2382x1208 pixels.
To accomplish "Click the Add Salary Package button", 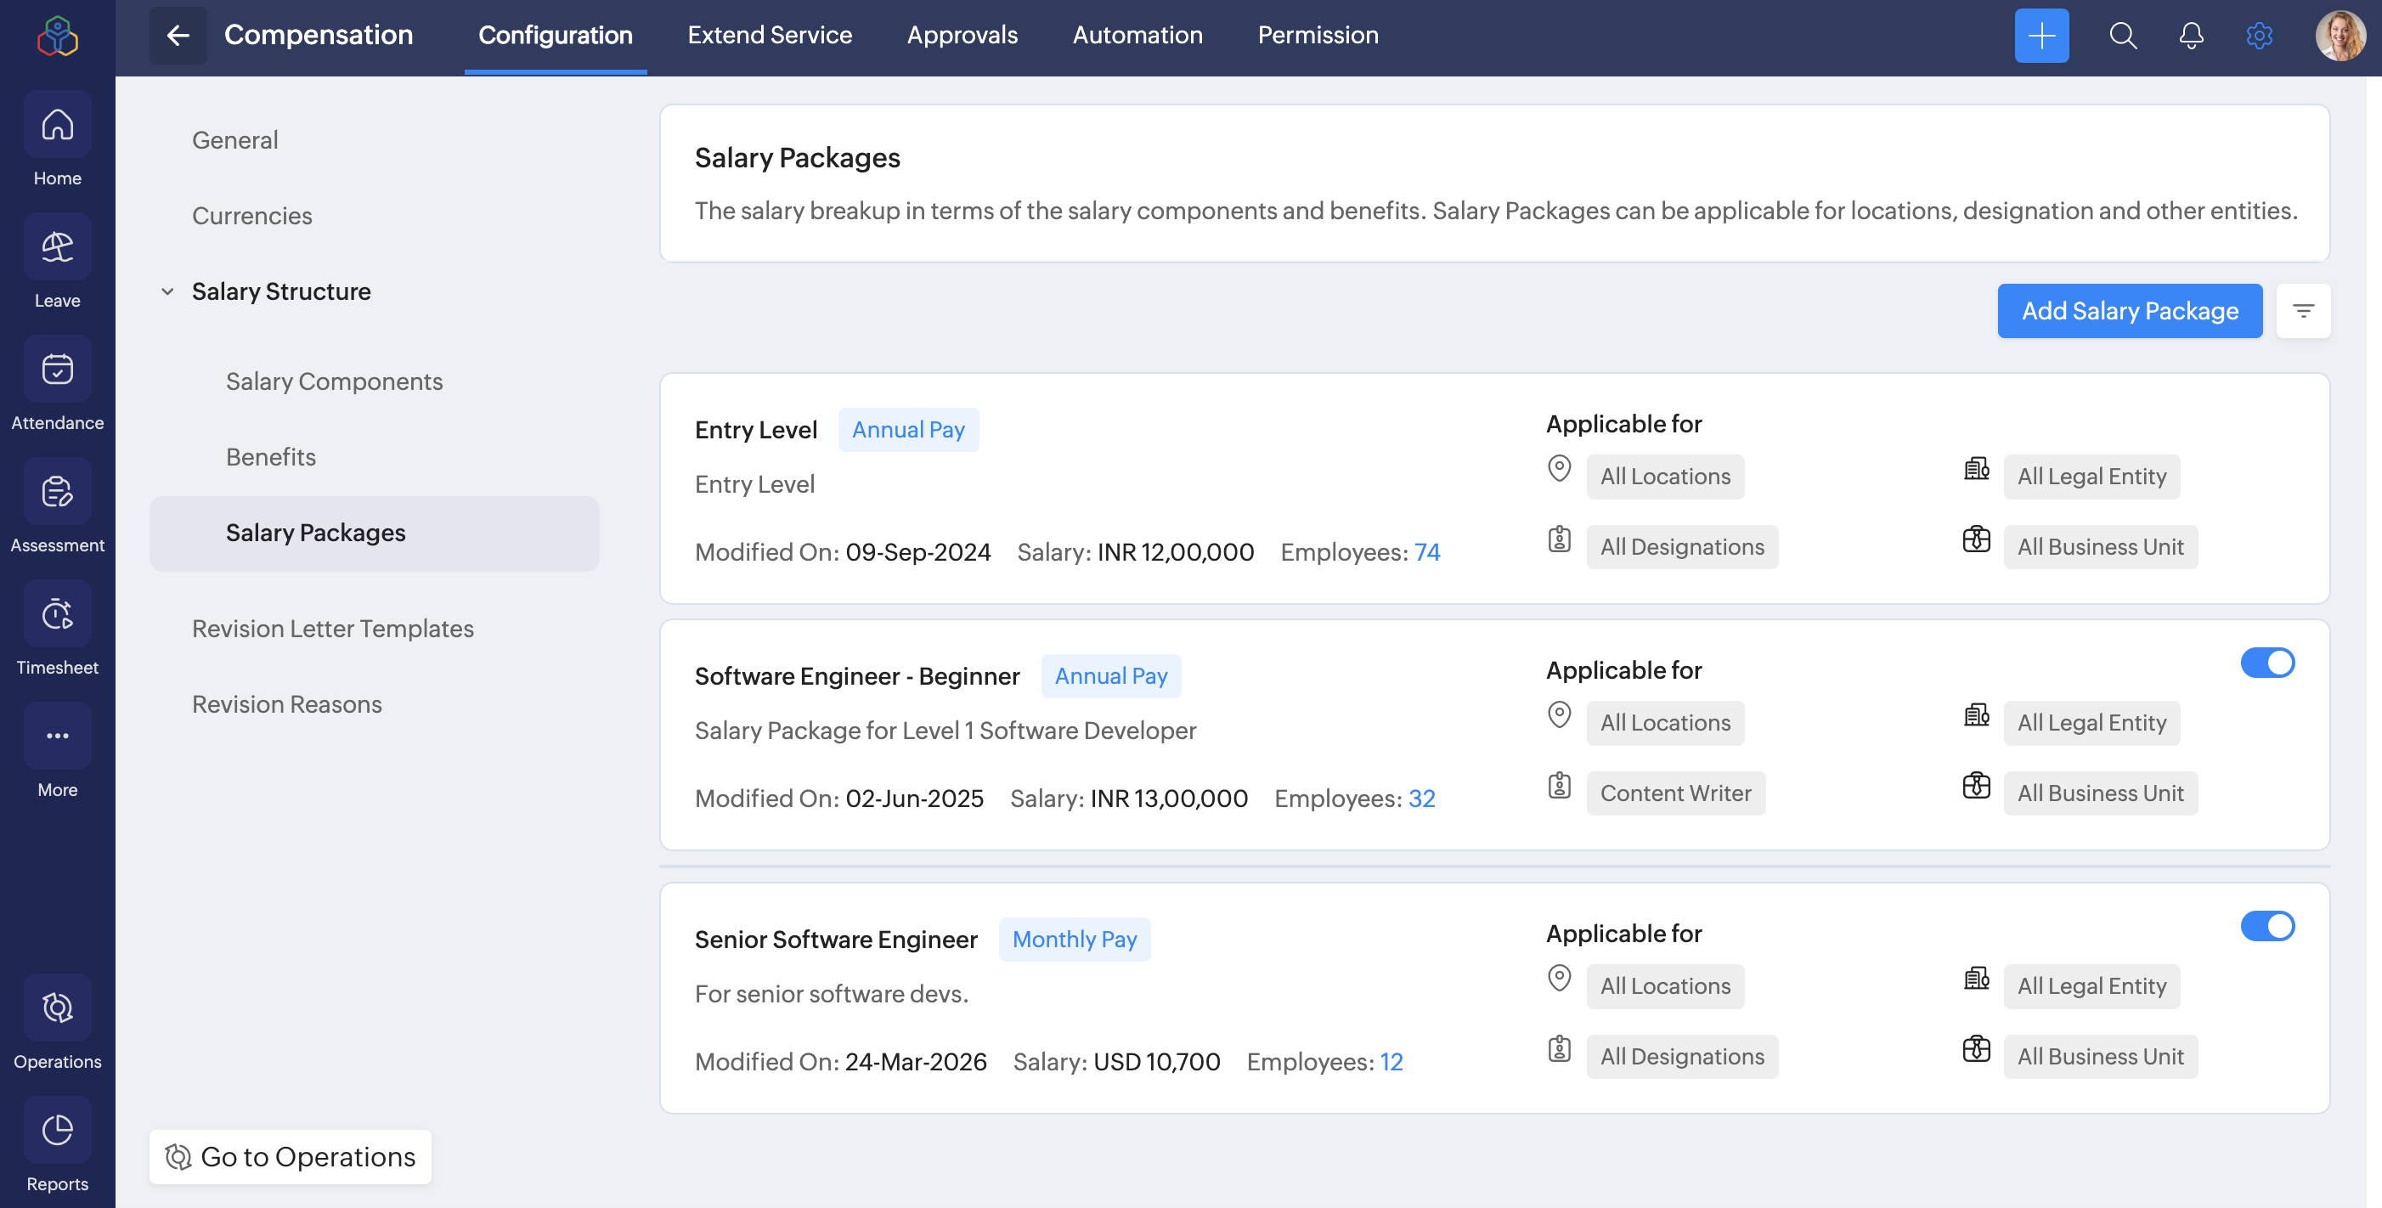I will point(2129,311).
